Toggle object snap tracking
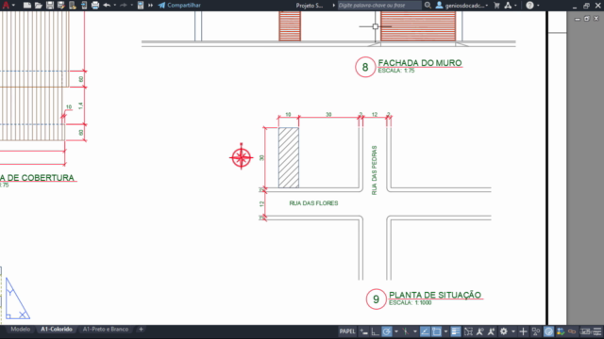Screen dimensions: 604x339 pos(425,331)
